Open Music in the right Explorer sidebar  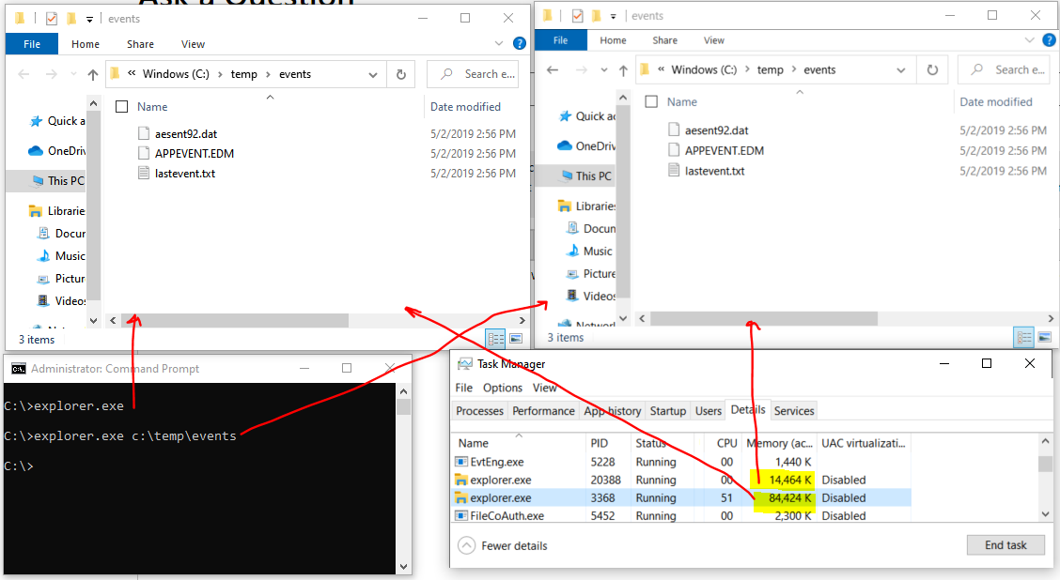(589, 252)
